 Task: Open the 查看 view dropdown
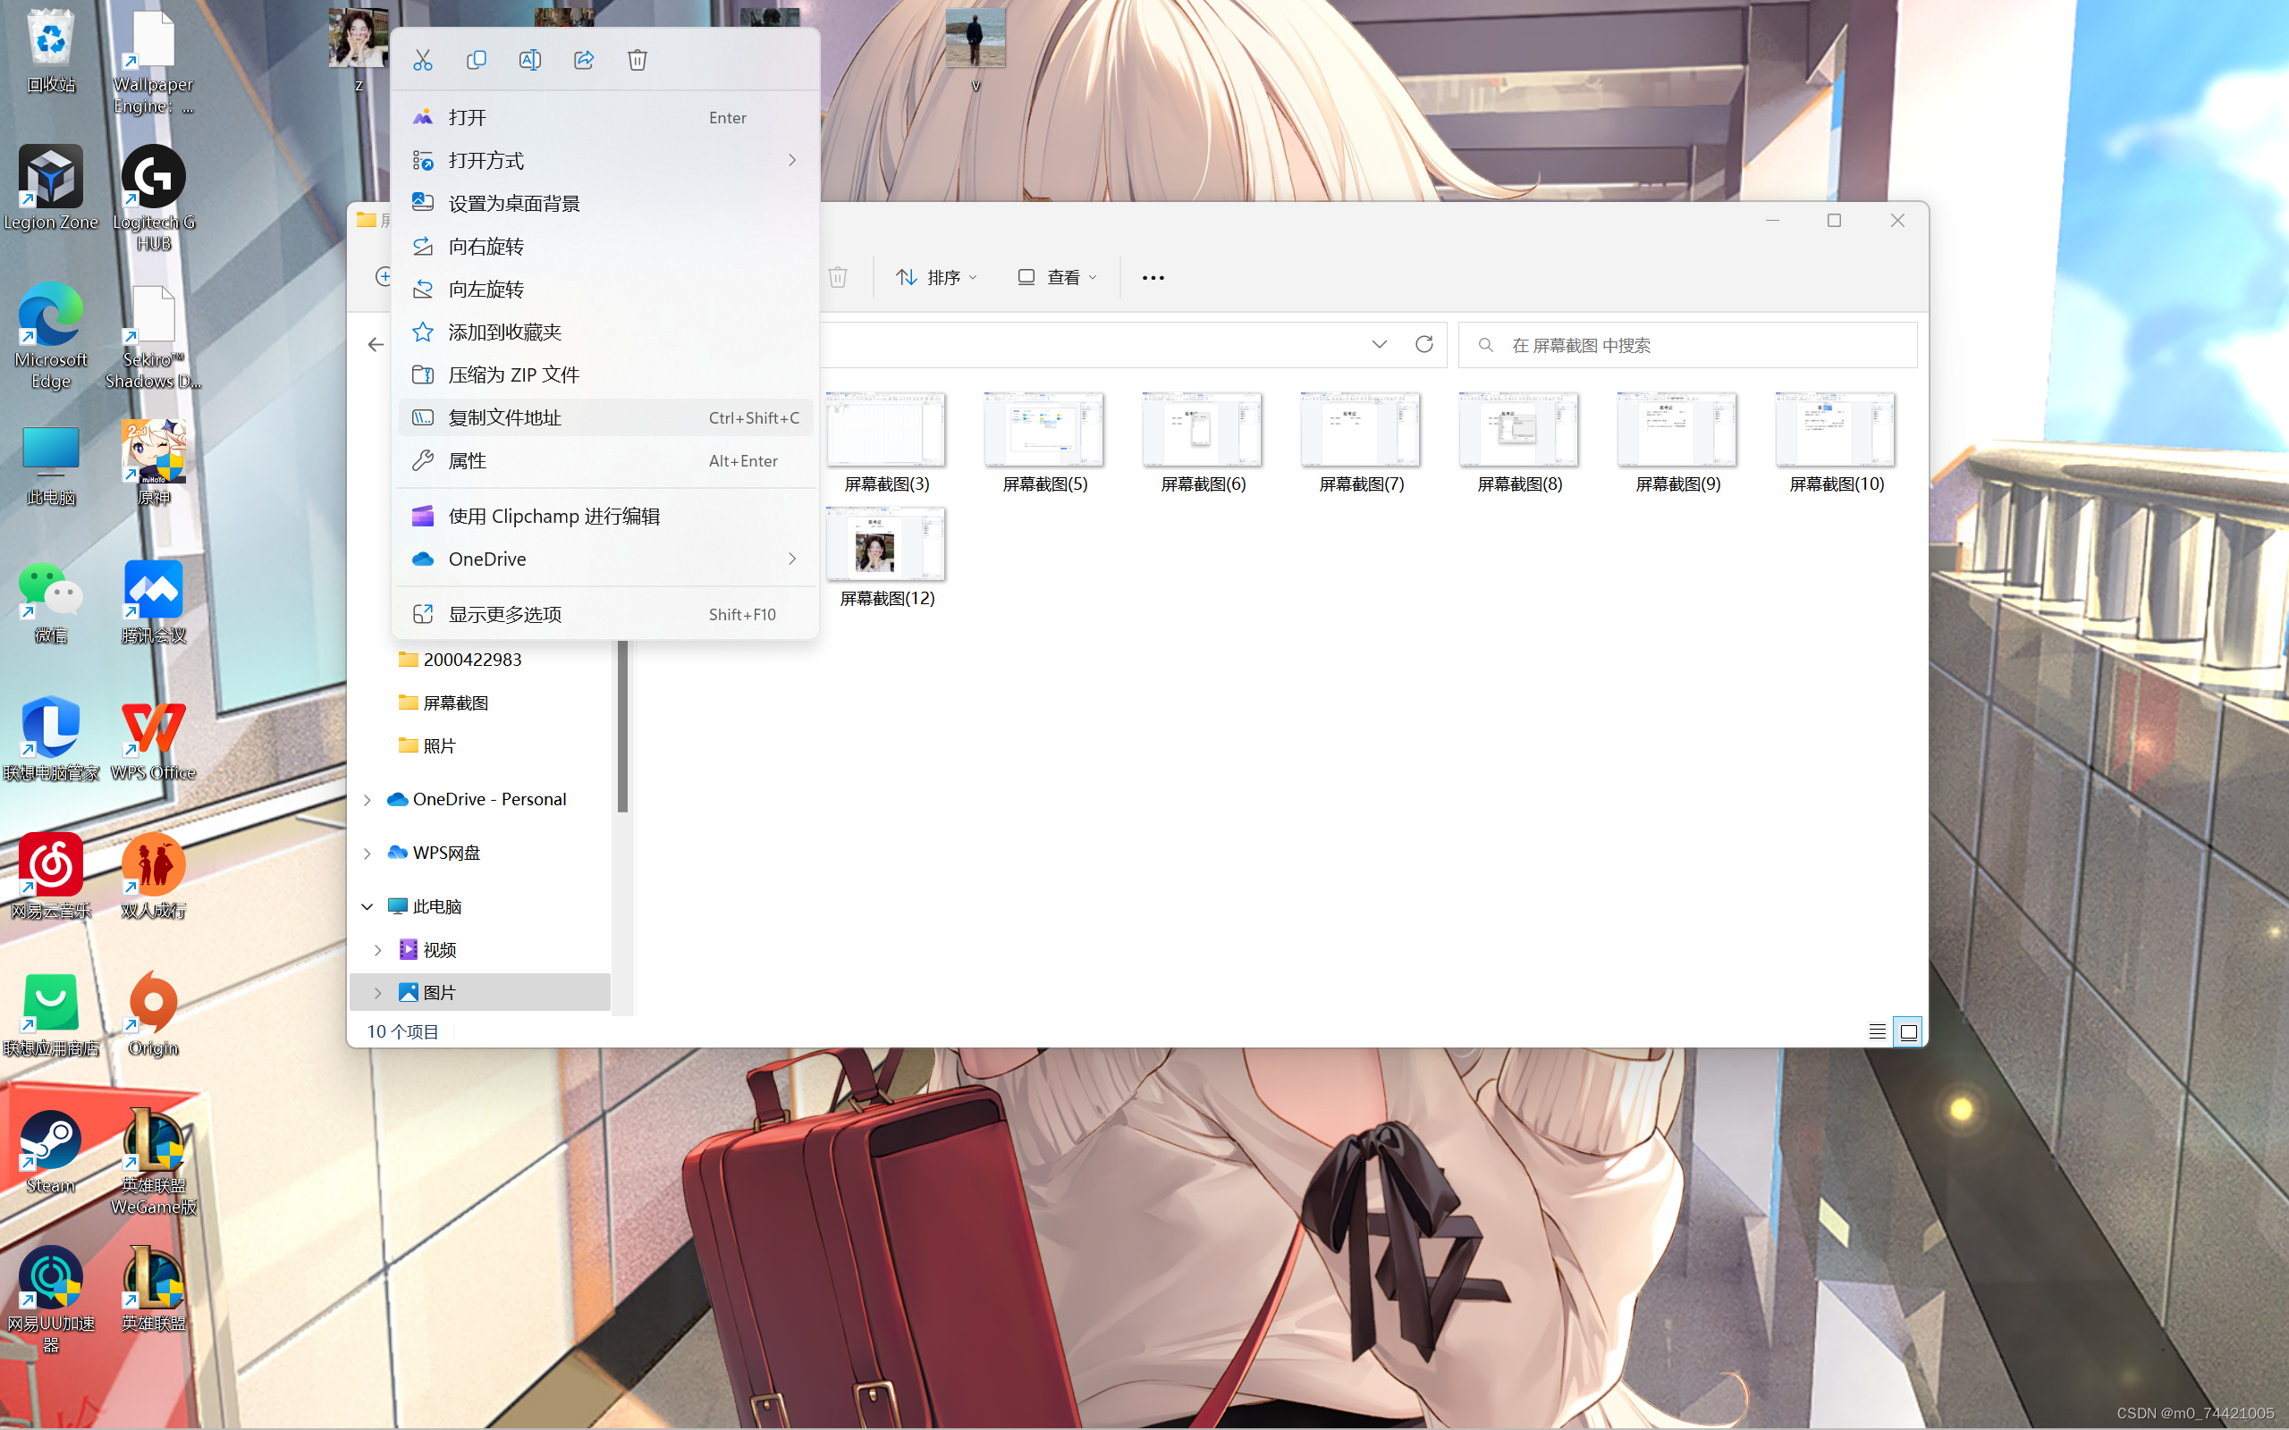tap(1058, 277)
